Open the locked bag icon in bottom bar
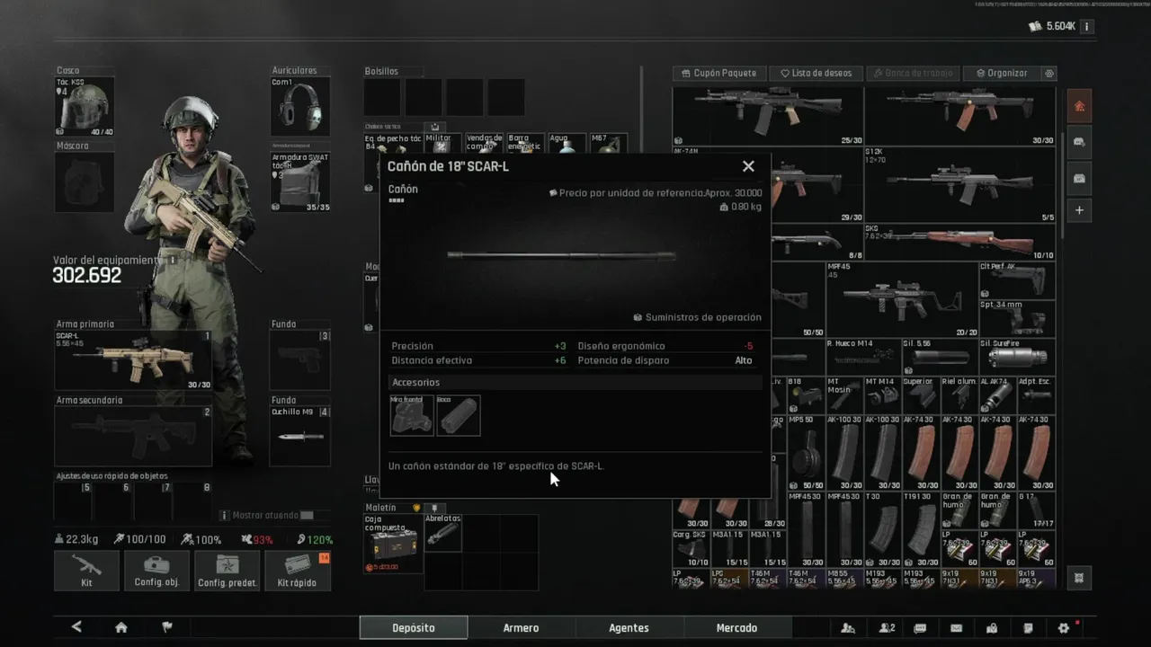Viewport: 1151px width, 647px height. tap(992, 628)
